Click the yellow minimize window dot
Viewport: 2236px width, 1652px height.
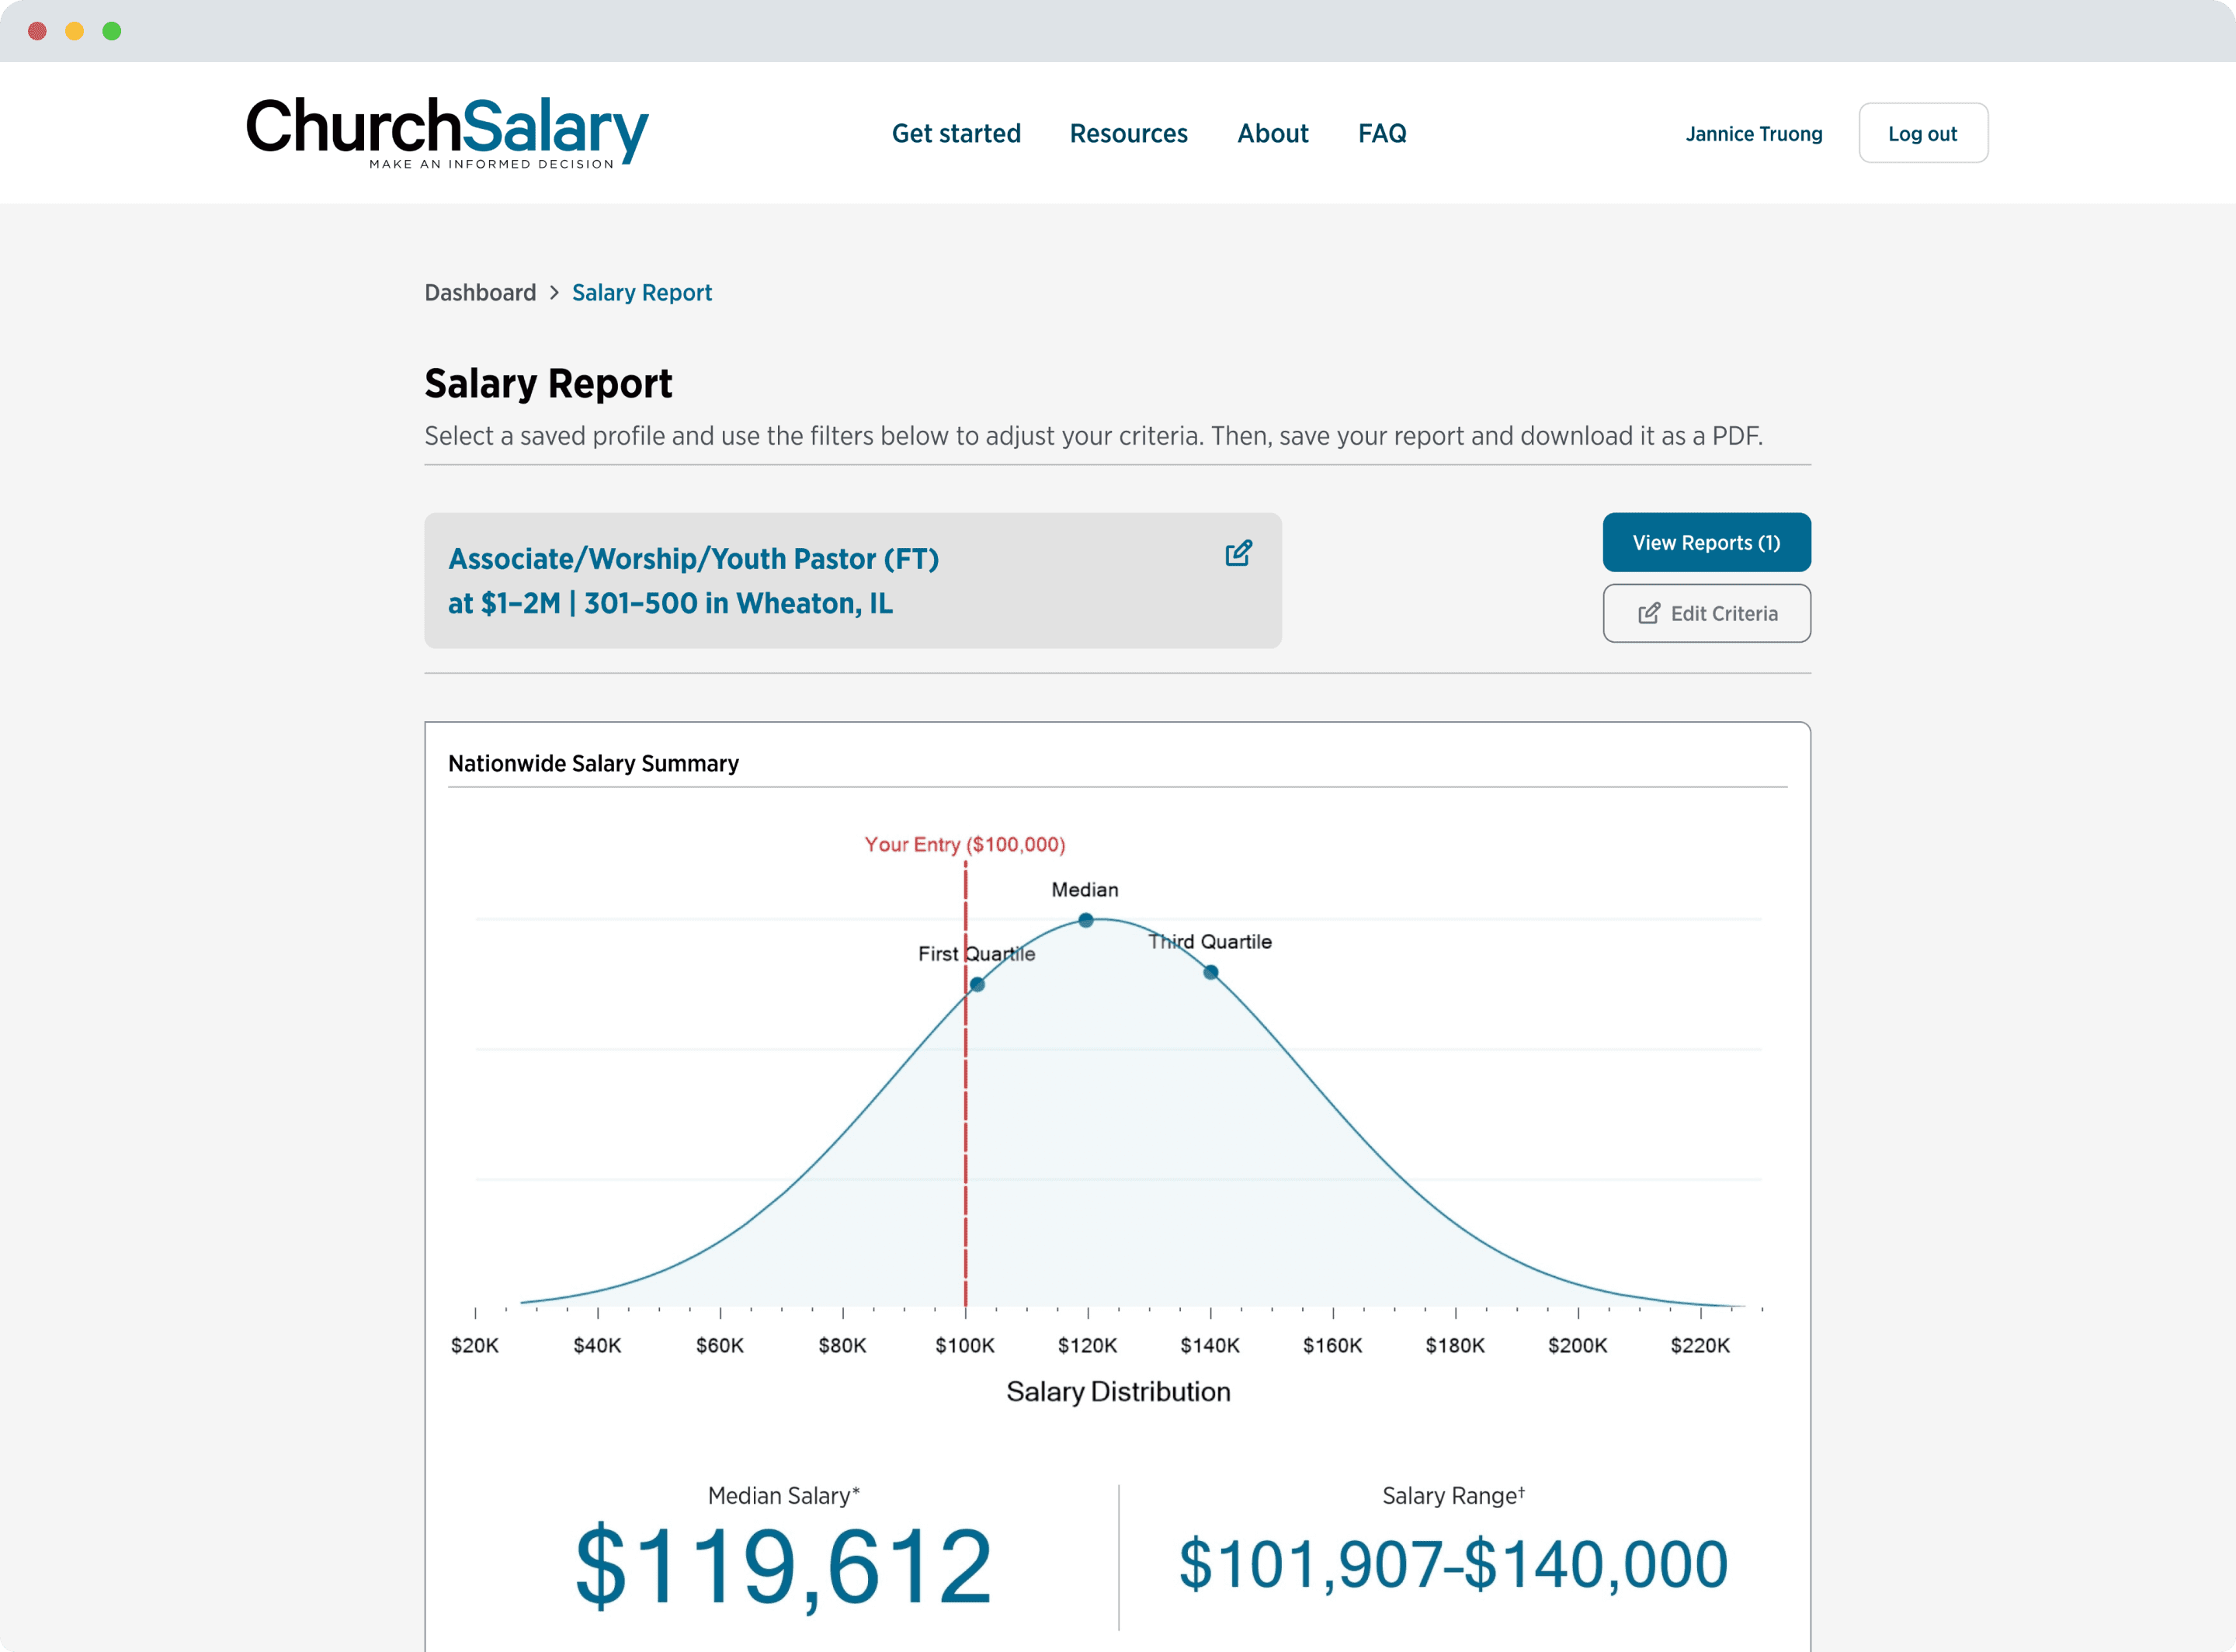(x=75, y=31)
